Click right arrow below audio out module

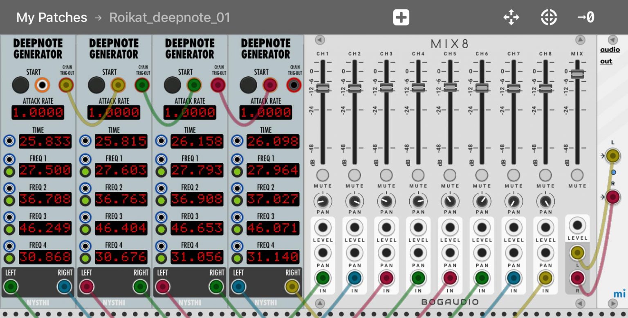612,303
